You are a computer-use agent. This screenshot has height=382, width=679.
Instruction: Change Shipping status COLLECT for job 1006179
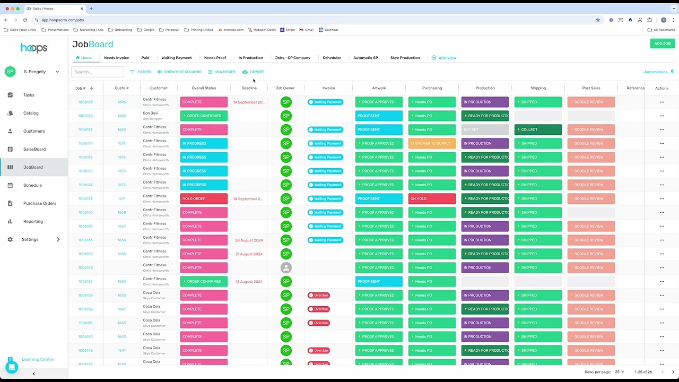[538, 129]
